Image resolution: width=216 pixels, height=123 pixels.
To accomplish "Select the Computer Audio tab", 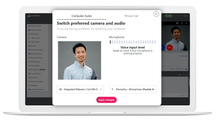I will [x=82, y=16].
